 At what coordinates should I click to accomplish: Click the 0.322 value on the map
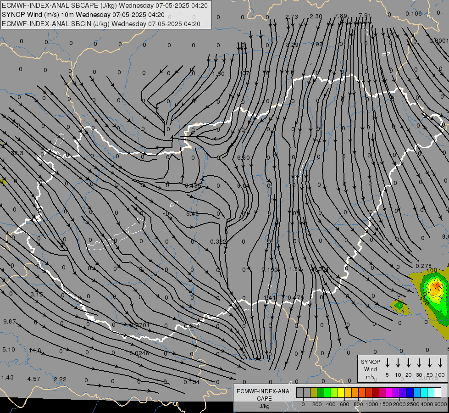(x=218, y=242)
